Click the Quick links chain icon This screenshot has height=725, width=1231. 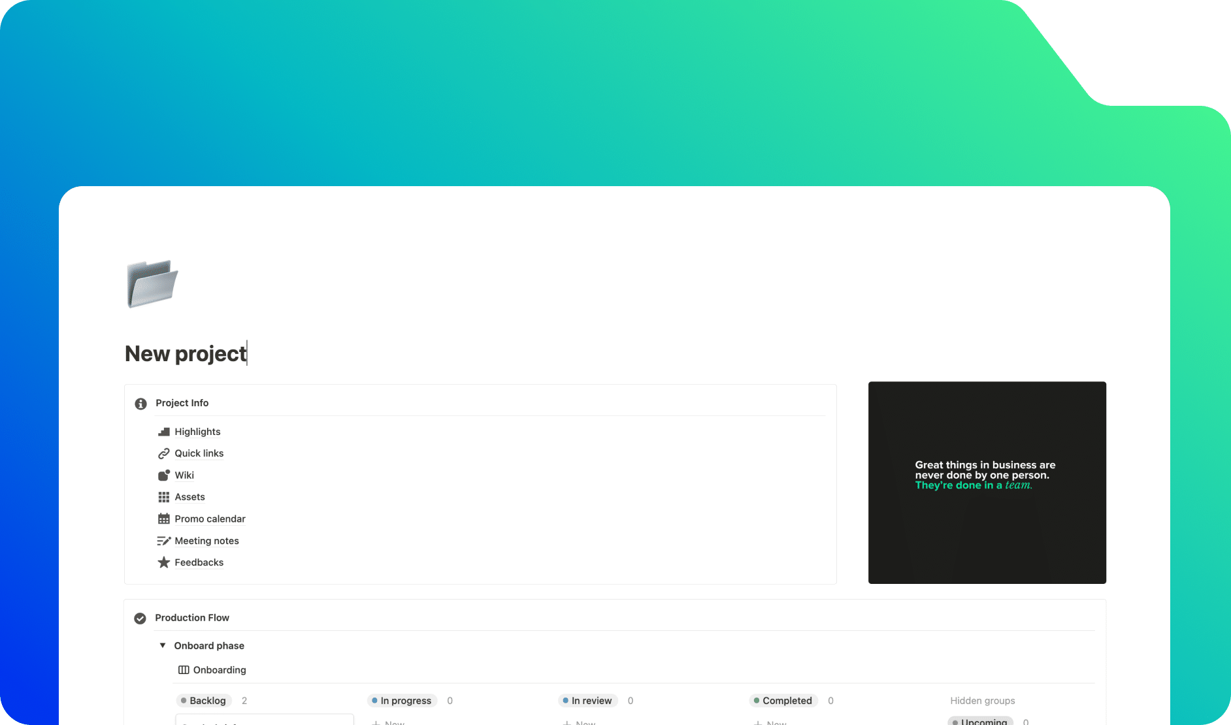(x=163, y=453)
